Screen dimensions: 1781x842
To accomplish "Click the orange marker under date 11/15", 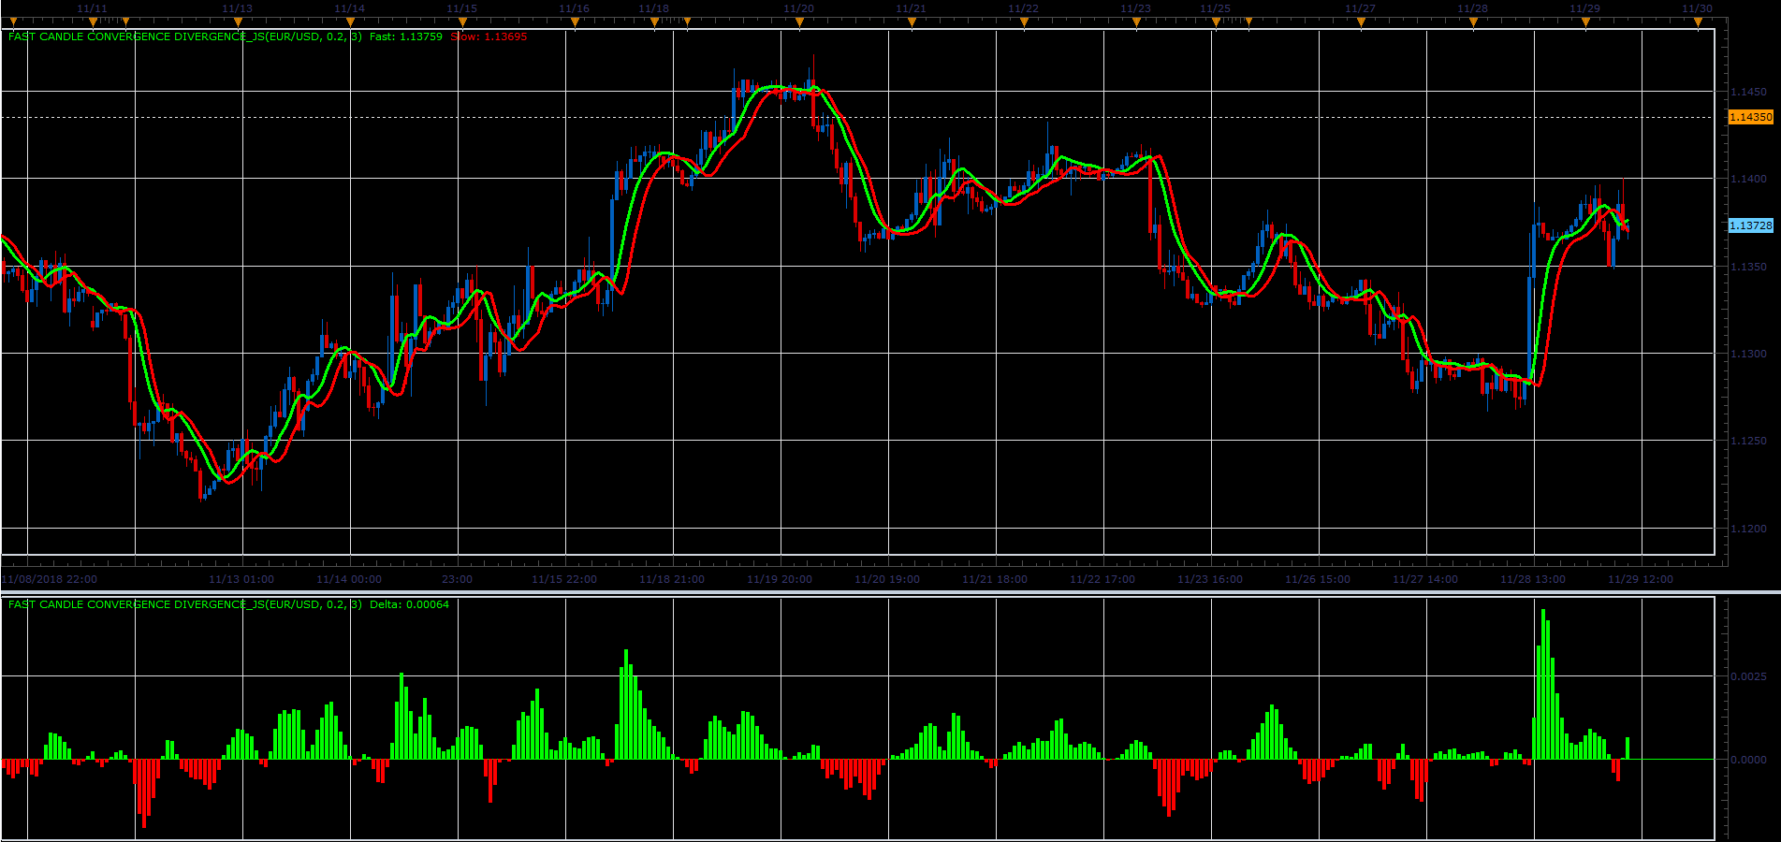I will click(462, 22).
